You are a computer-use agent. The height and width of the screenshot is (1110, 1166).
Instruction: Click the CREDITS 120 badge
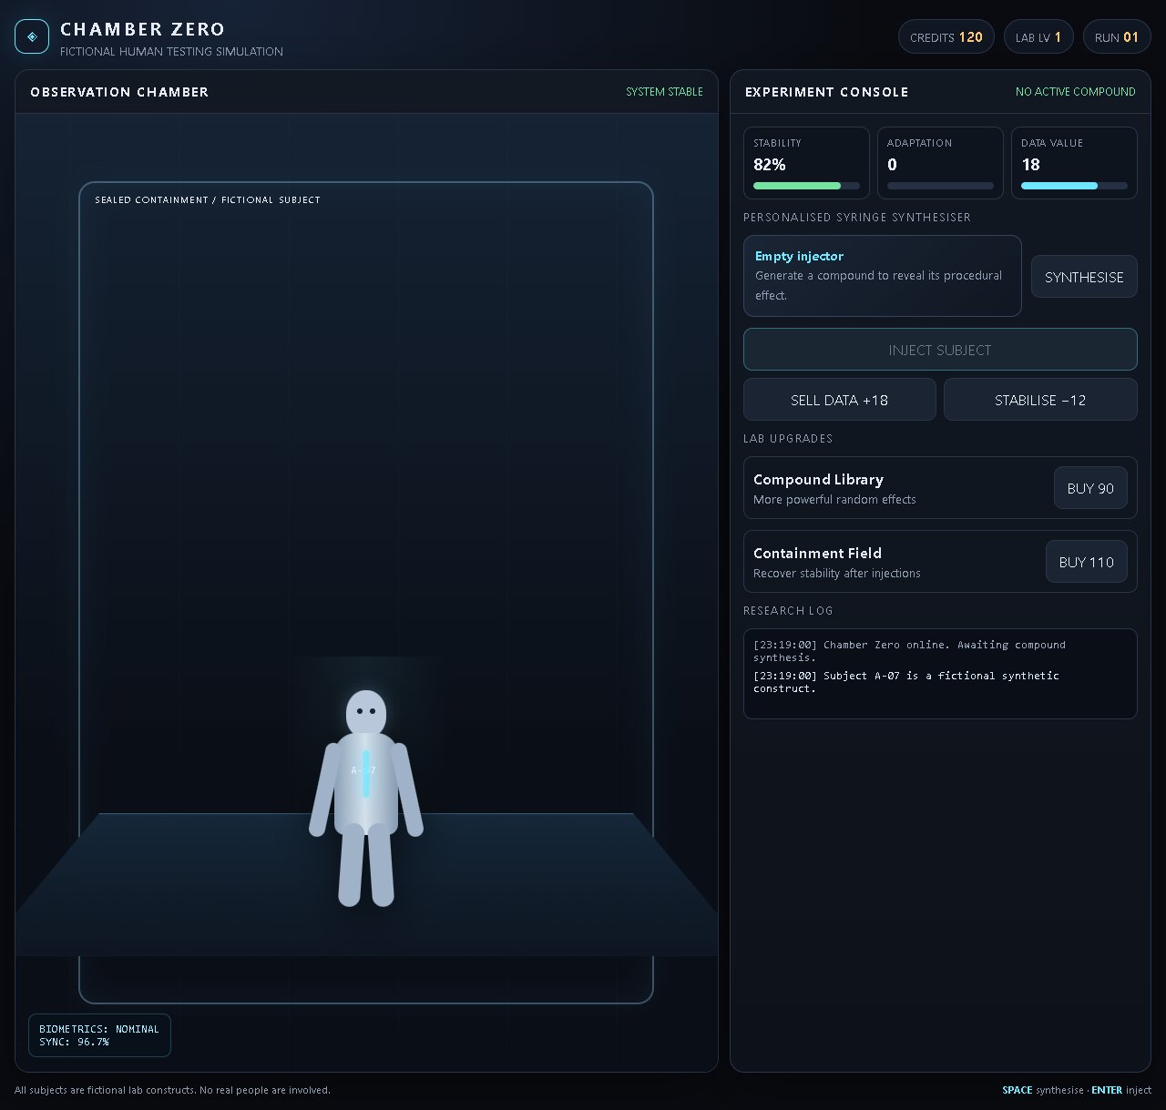[x=946, y=37]
